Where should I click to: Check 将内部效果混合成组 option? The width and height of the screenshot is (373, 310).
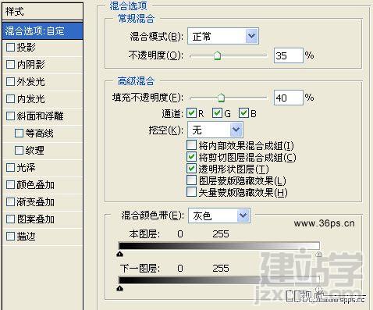[191, 144]
